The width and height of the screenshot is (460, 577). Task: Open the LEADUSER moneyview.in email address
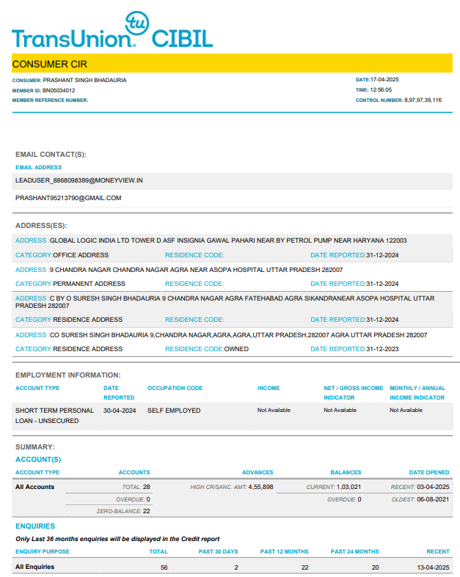pyautogui.click(x=79, y=180)
